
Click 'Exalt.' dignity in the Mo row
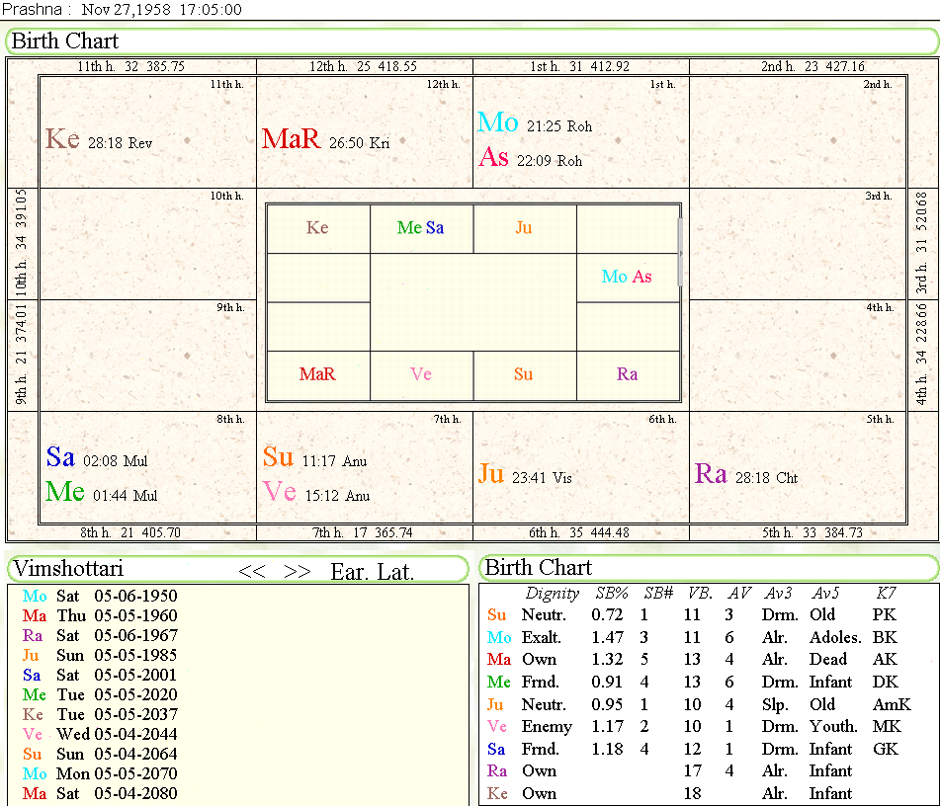542,638
